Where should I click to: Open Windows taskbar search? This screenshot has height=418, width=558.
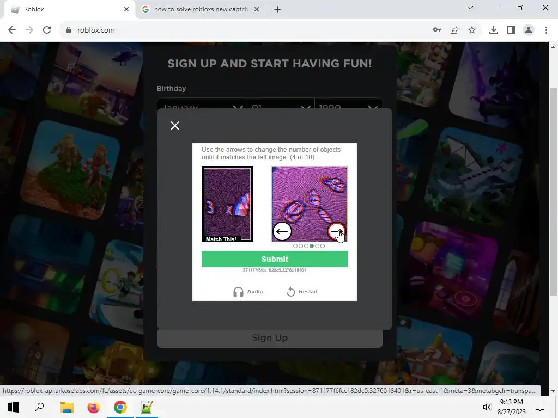(x=39, y=407)
